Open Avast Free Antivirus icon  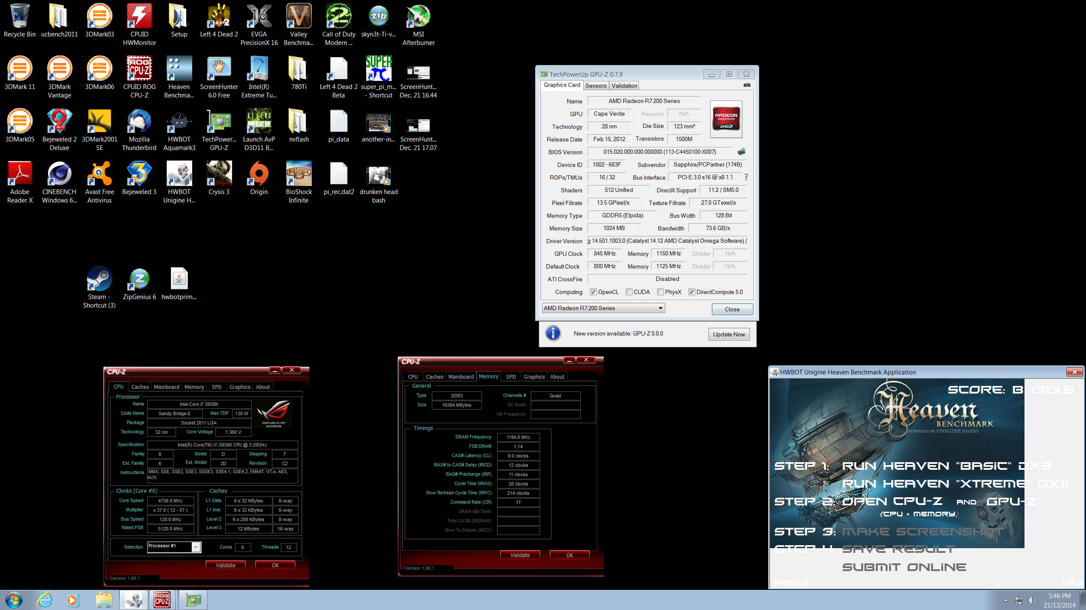point(99,182)
